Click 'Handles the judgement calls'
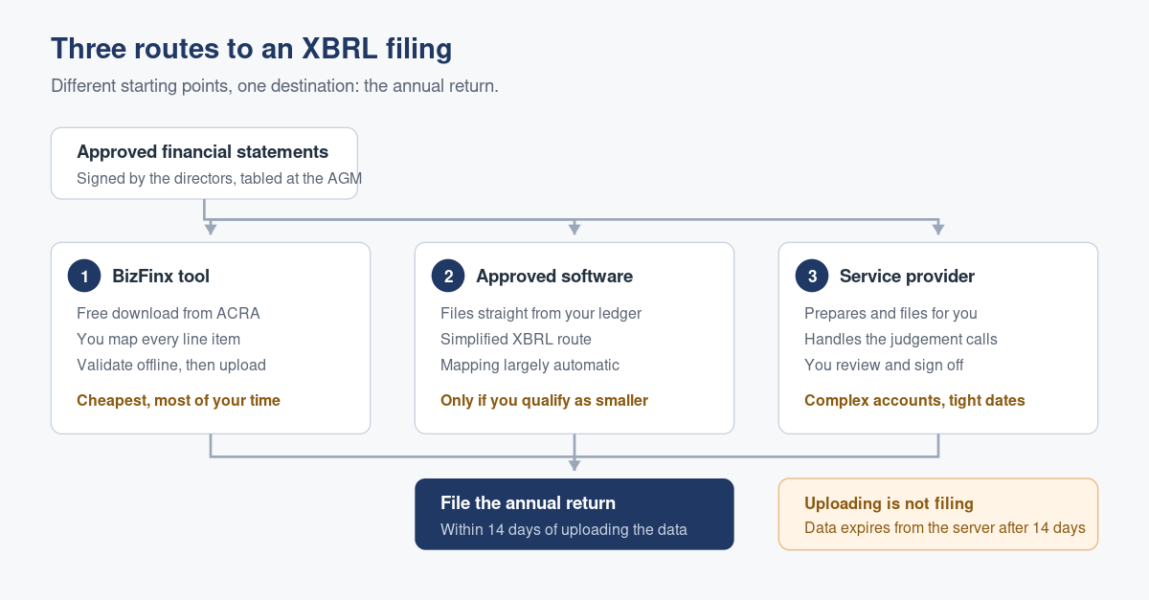The image size is (1149, 600). [x=901, y=339]
